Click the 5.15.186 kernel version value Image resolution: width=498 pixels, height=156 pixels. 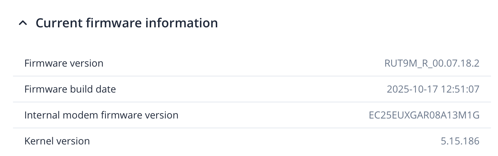(x=460, y=141)
